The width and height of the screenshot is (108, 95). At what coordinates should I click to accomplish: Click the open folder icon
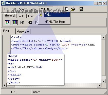pyautogui.click(x=73, y=9)
